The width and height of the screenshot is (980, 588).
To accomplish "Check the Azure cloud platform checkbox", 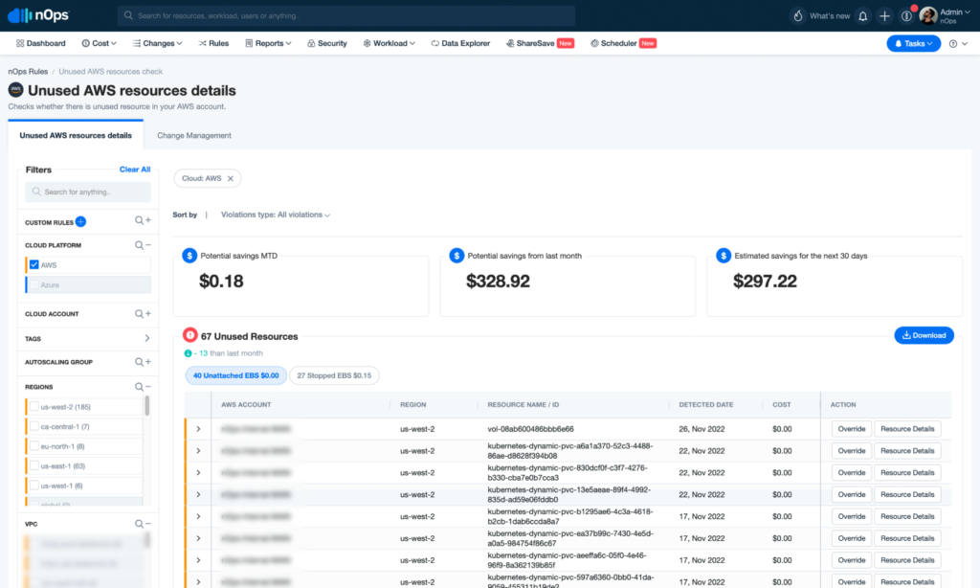I will click(x=34, y=285).
